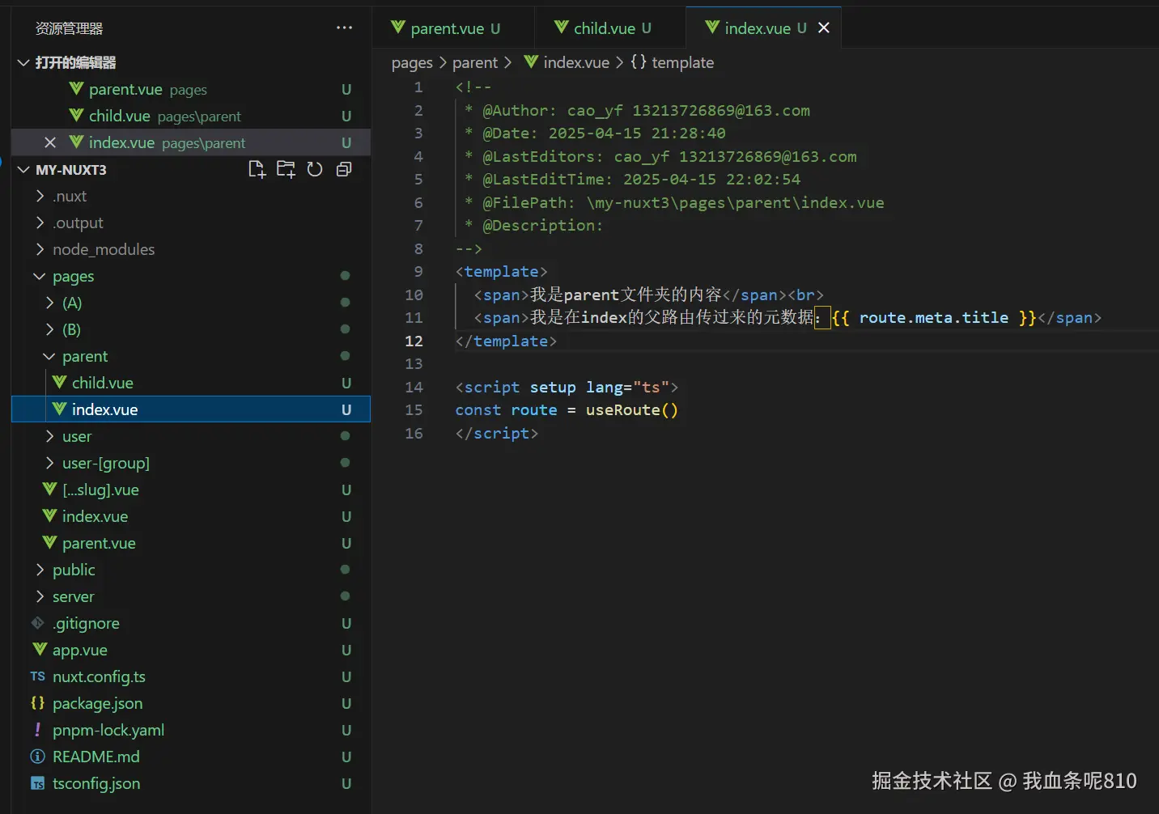This screenshot has height=814, width=1159.
Task: Click the @FilePath comment line
Action: click(674, 202)
